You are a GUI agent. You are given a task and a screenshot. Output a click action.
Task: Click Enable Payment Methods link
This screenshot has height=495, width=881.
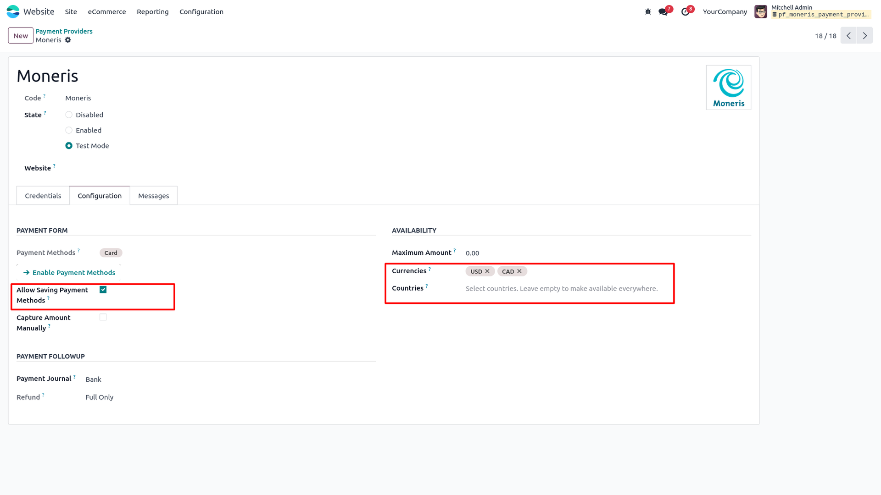(69, 273)
